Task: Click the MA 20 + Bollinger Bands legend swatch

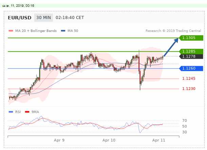Action: point(11,31)
